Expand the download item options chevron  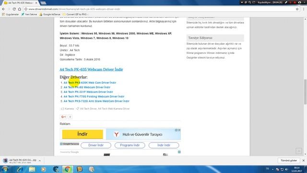40,161
